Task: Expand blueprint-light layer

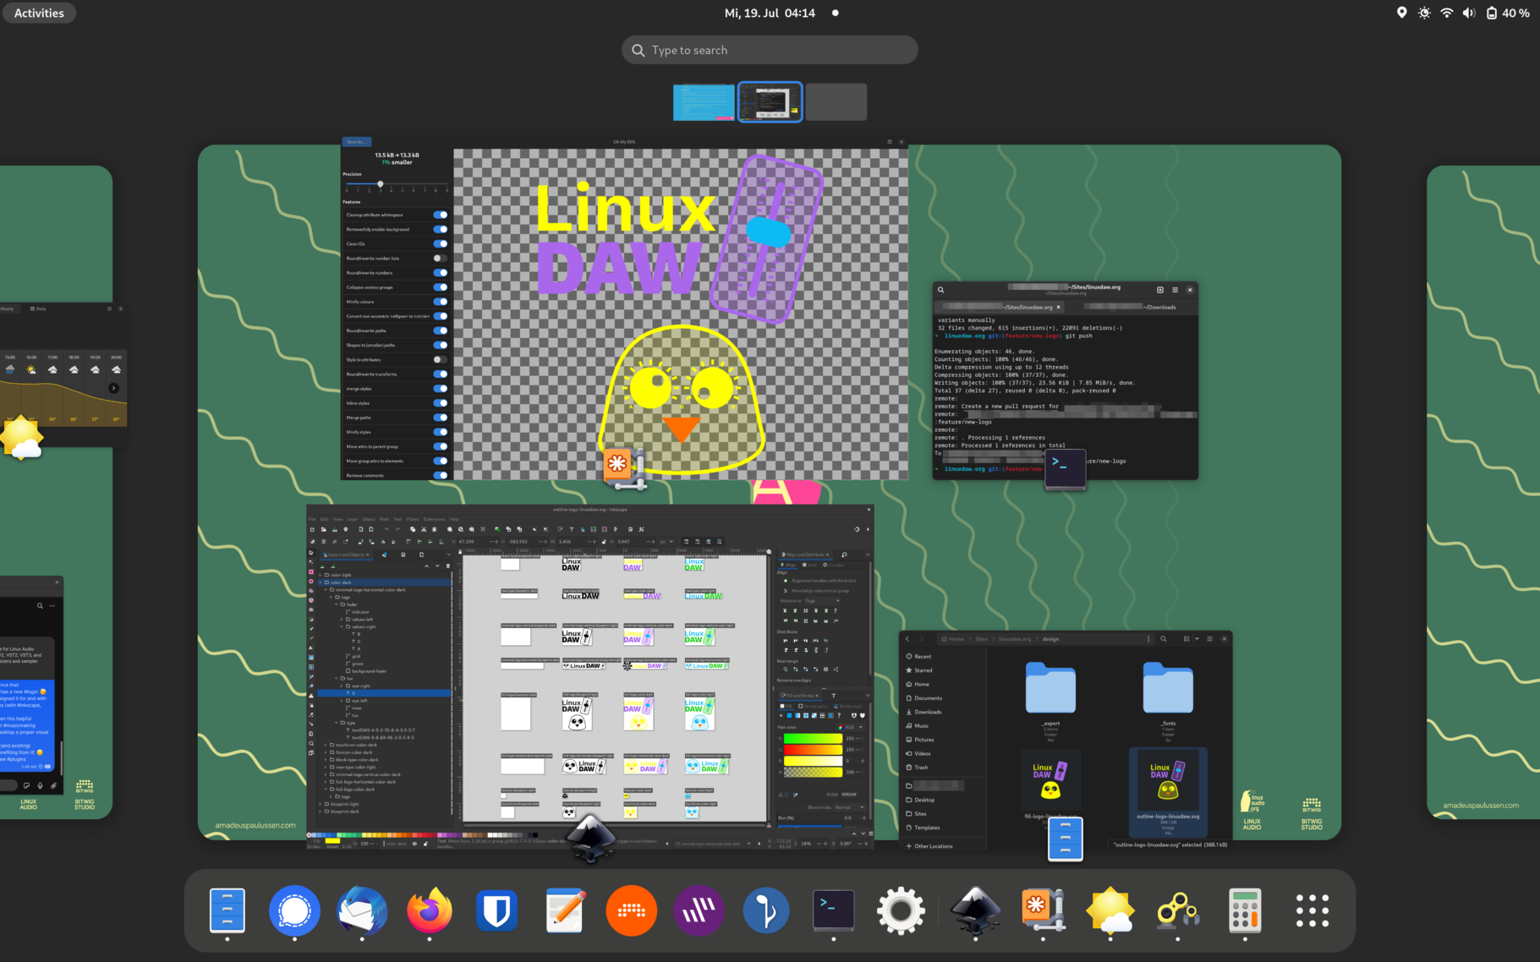Action: point(321,804)
